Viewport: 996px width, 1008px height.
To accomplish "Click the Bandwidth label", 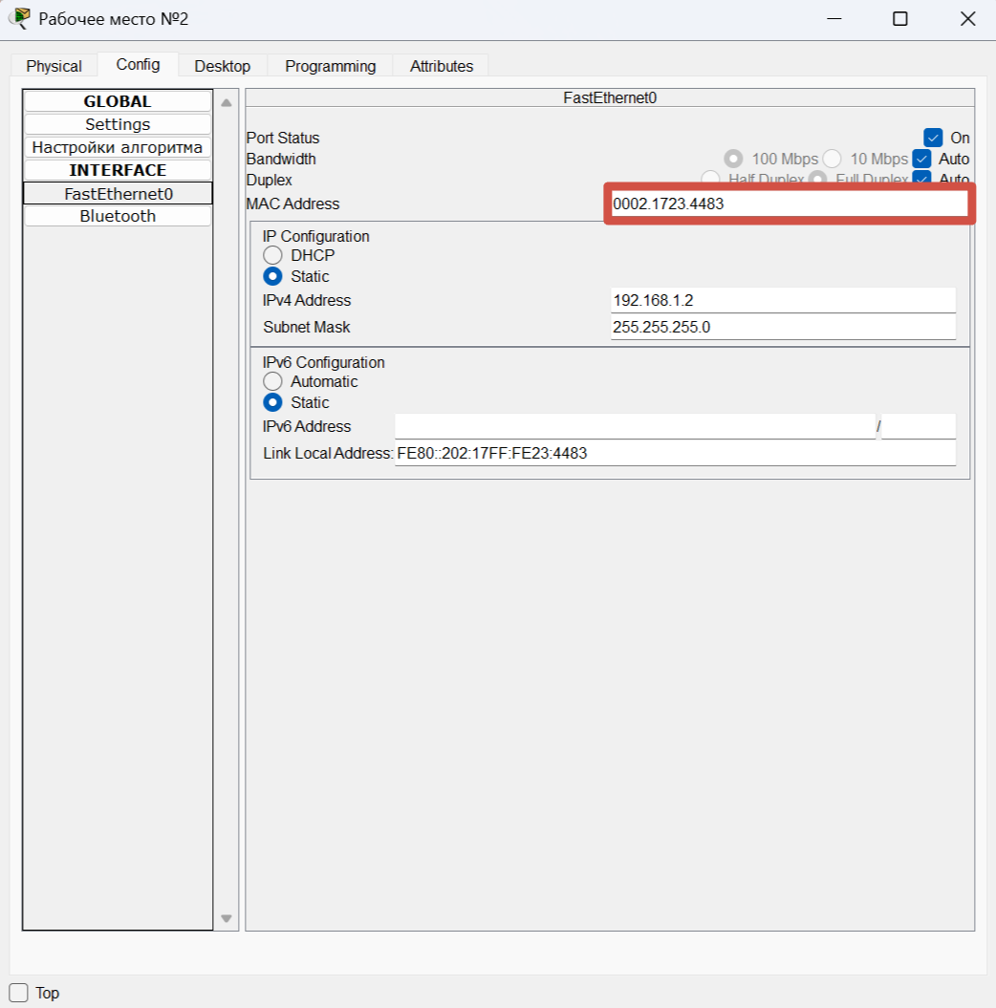I will 281,159.
